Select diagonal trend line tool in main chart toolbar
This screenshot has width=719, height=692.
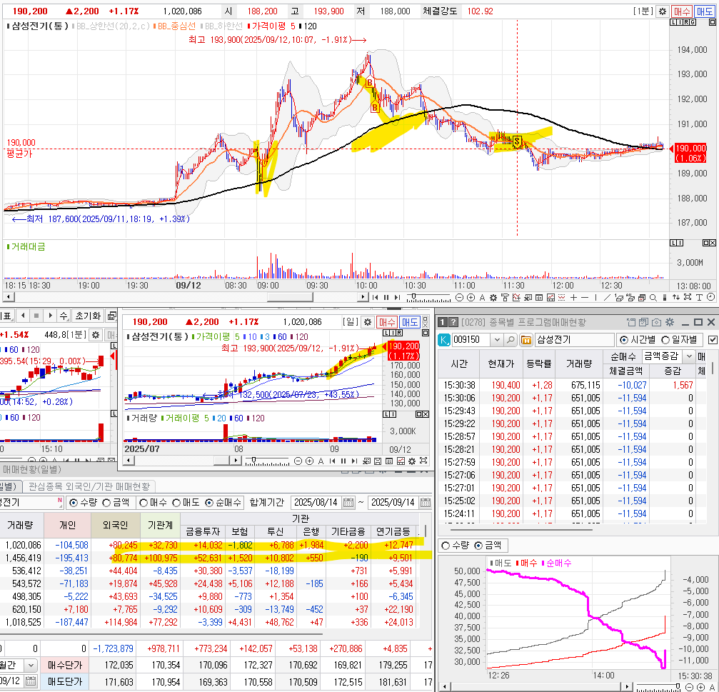click(x=607, y=298)
